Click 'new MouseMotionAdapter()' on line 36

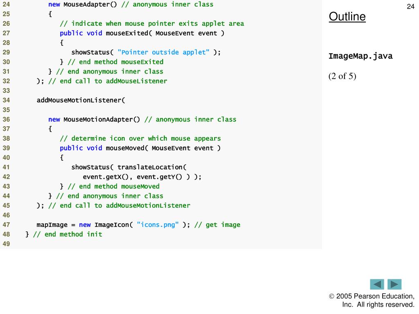(94, 119)
